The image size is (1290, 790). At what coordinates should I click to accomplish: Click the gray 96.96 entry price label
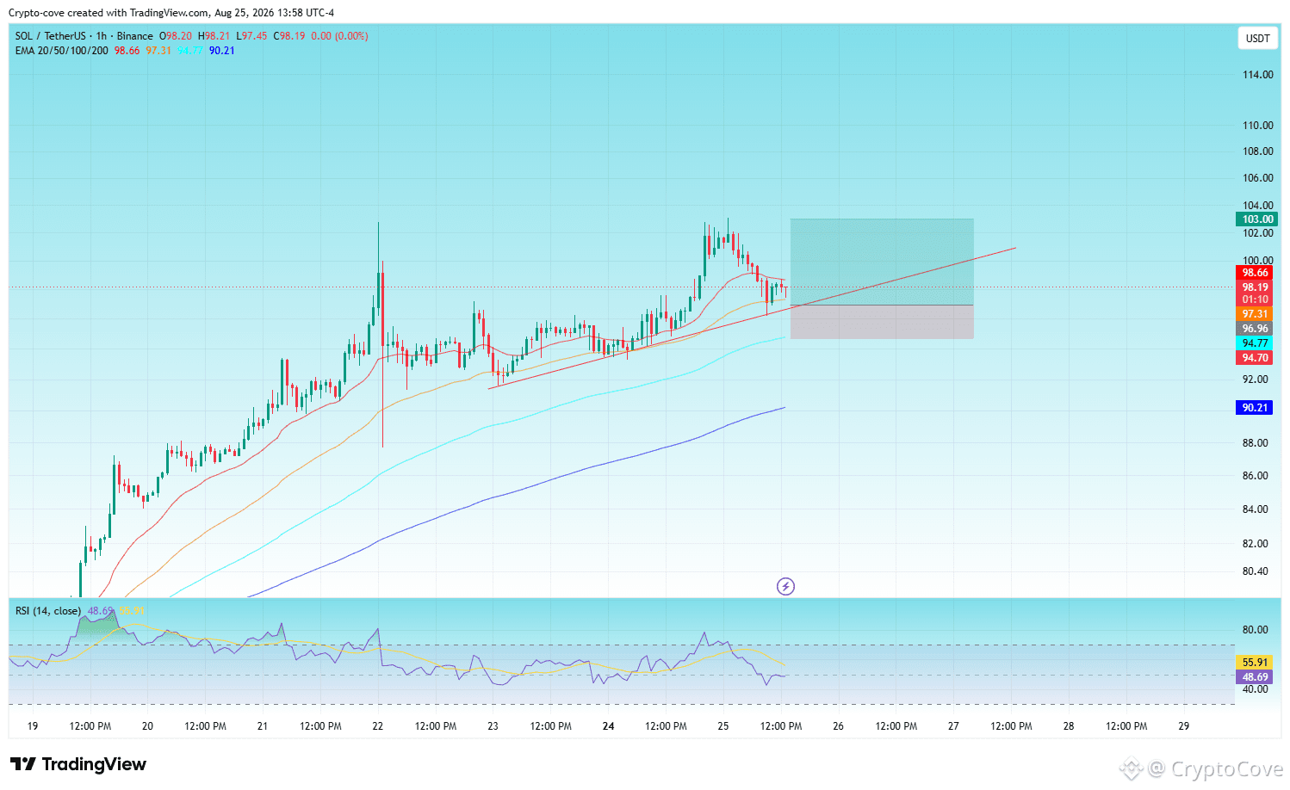coord(1255,329)
